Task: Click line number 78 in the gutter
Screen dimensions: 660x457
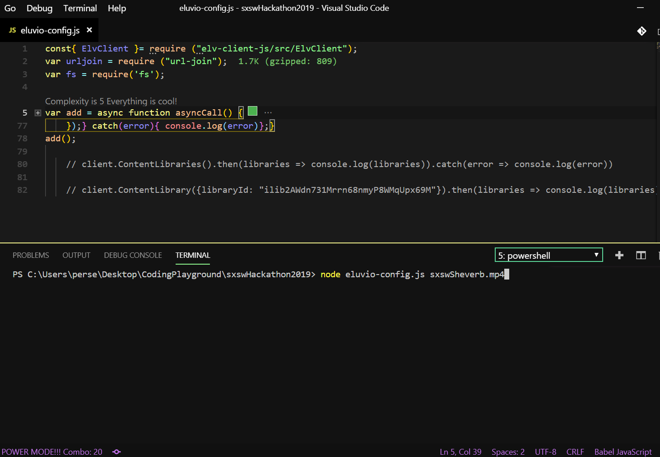Action: (x=22, y=139)
